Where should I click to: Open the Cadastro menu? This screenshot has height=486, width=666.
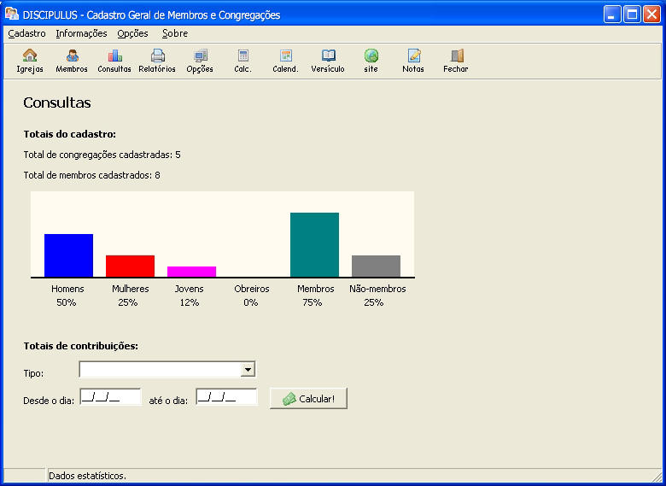point(26,33)
